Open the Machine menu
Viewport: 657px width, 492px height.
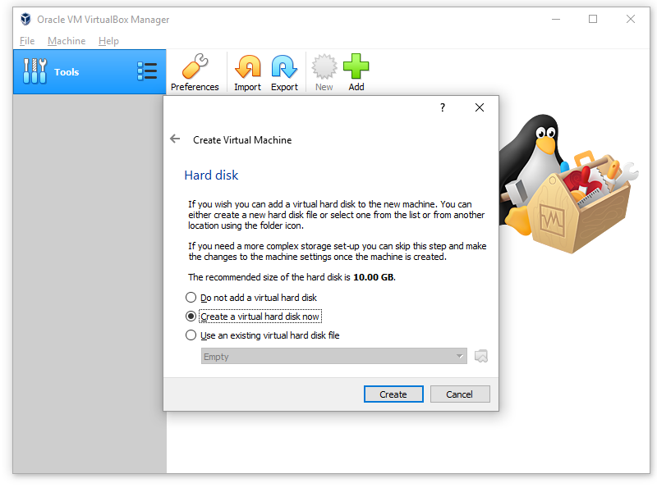click(67, 41)
